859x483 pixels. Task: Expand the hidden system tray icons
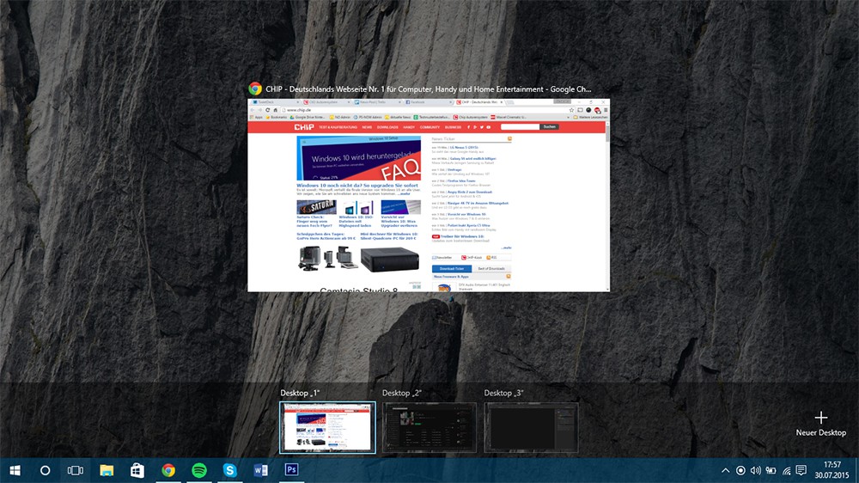(x=725, y=470)
